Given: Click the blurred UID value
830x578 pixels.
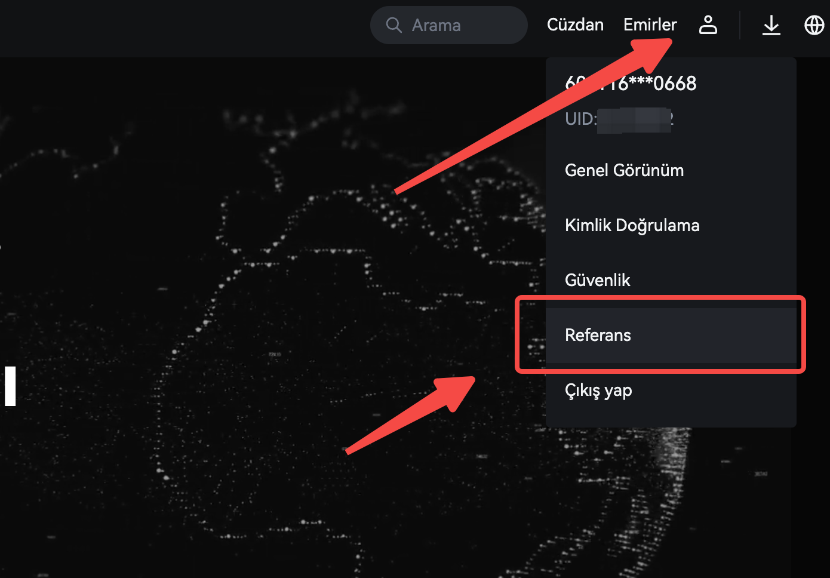Looking at the screenshot, I should (634, 119).
